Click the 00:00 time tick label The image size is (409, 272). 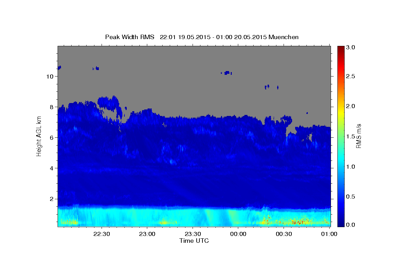(238, 234)
